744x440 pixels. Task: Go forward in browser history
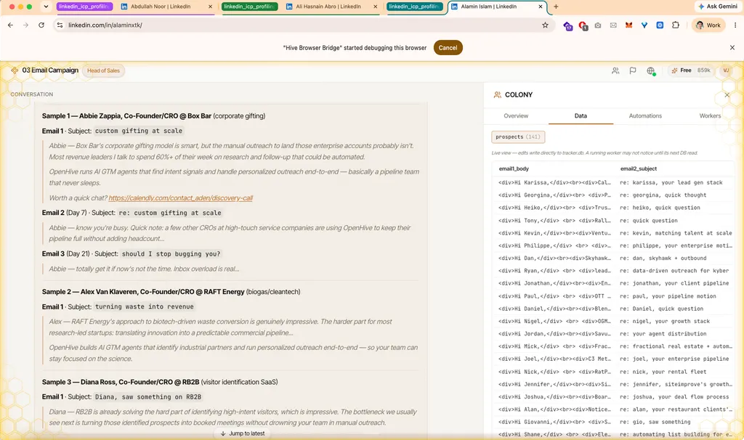pos(25,25)
